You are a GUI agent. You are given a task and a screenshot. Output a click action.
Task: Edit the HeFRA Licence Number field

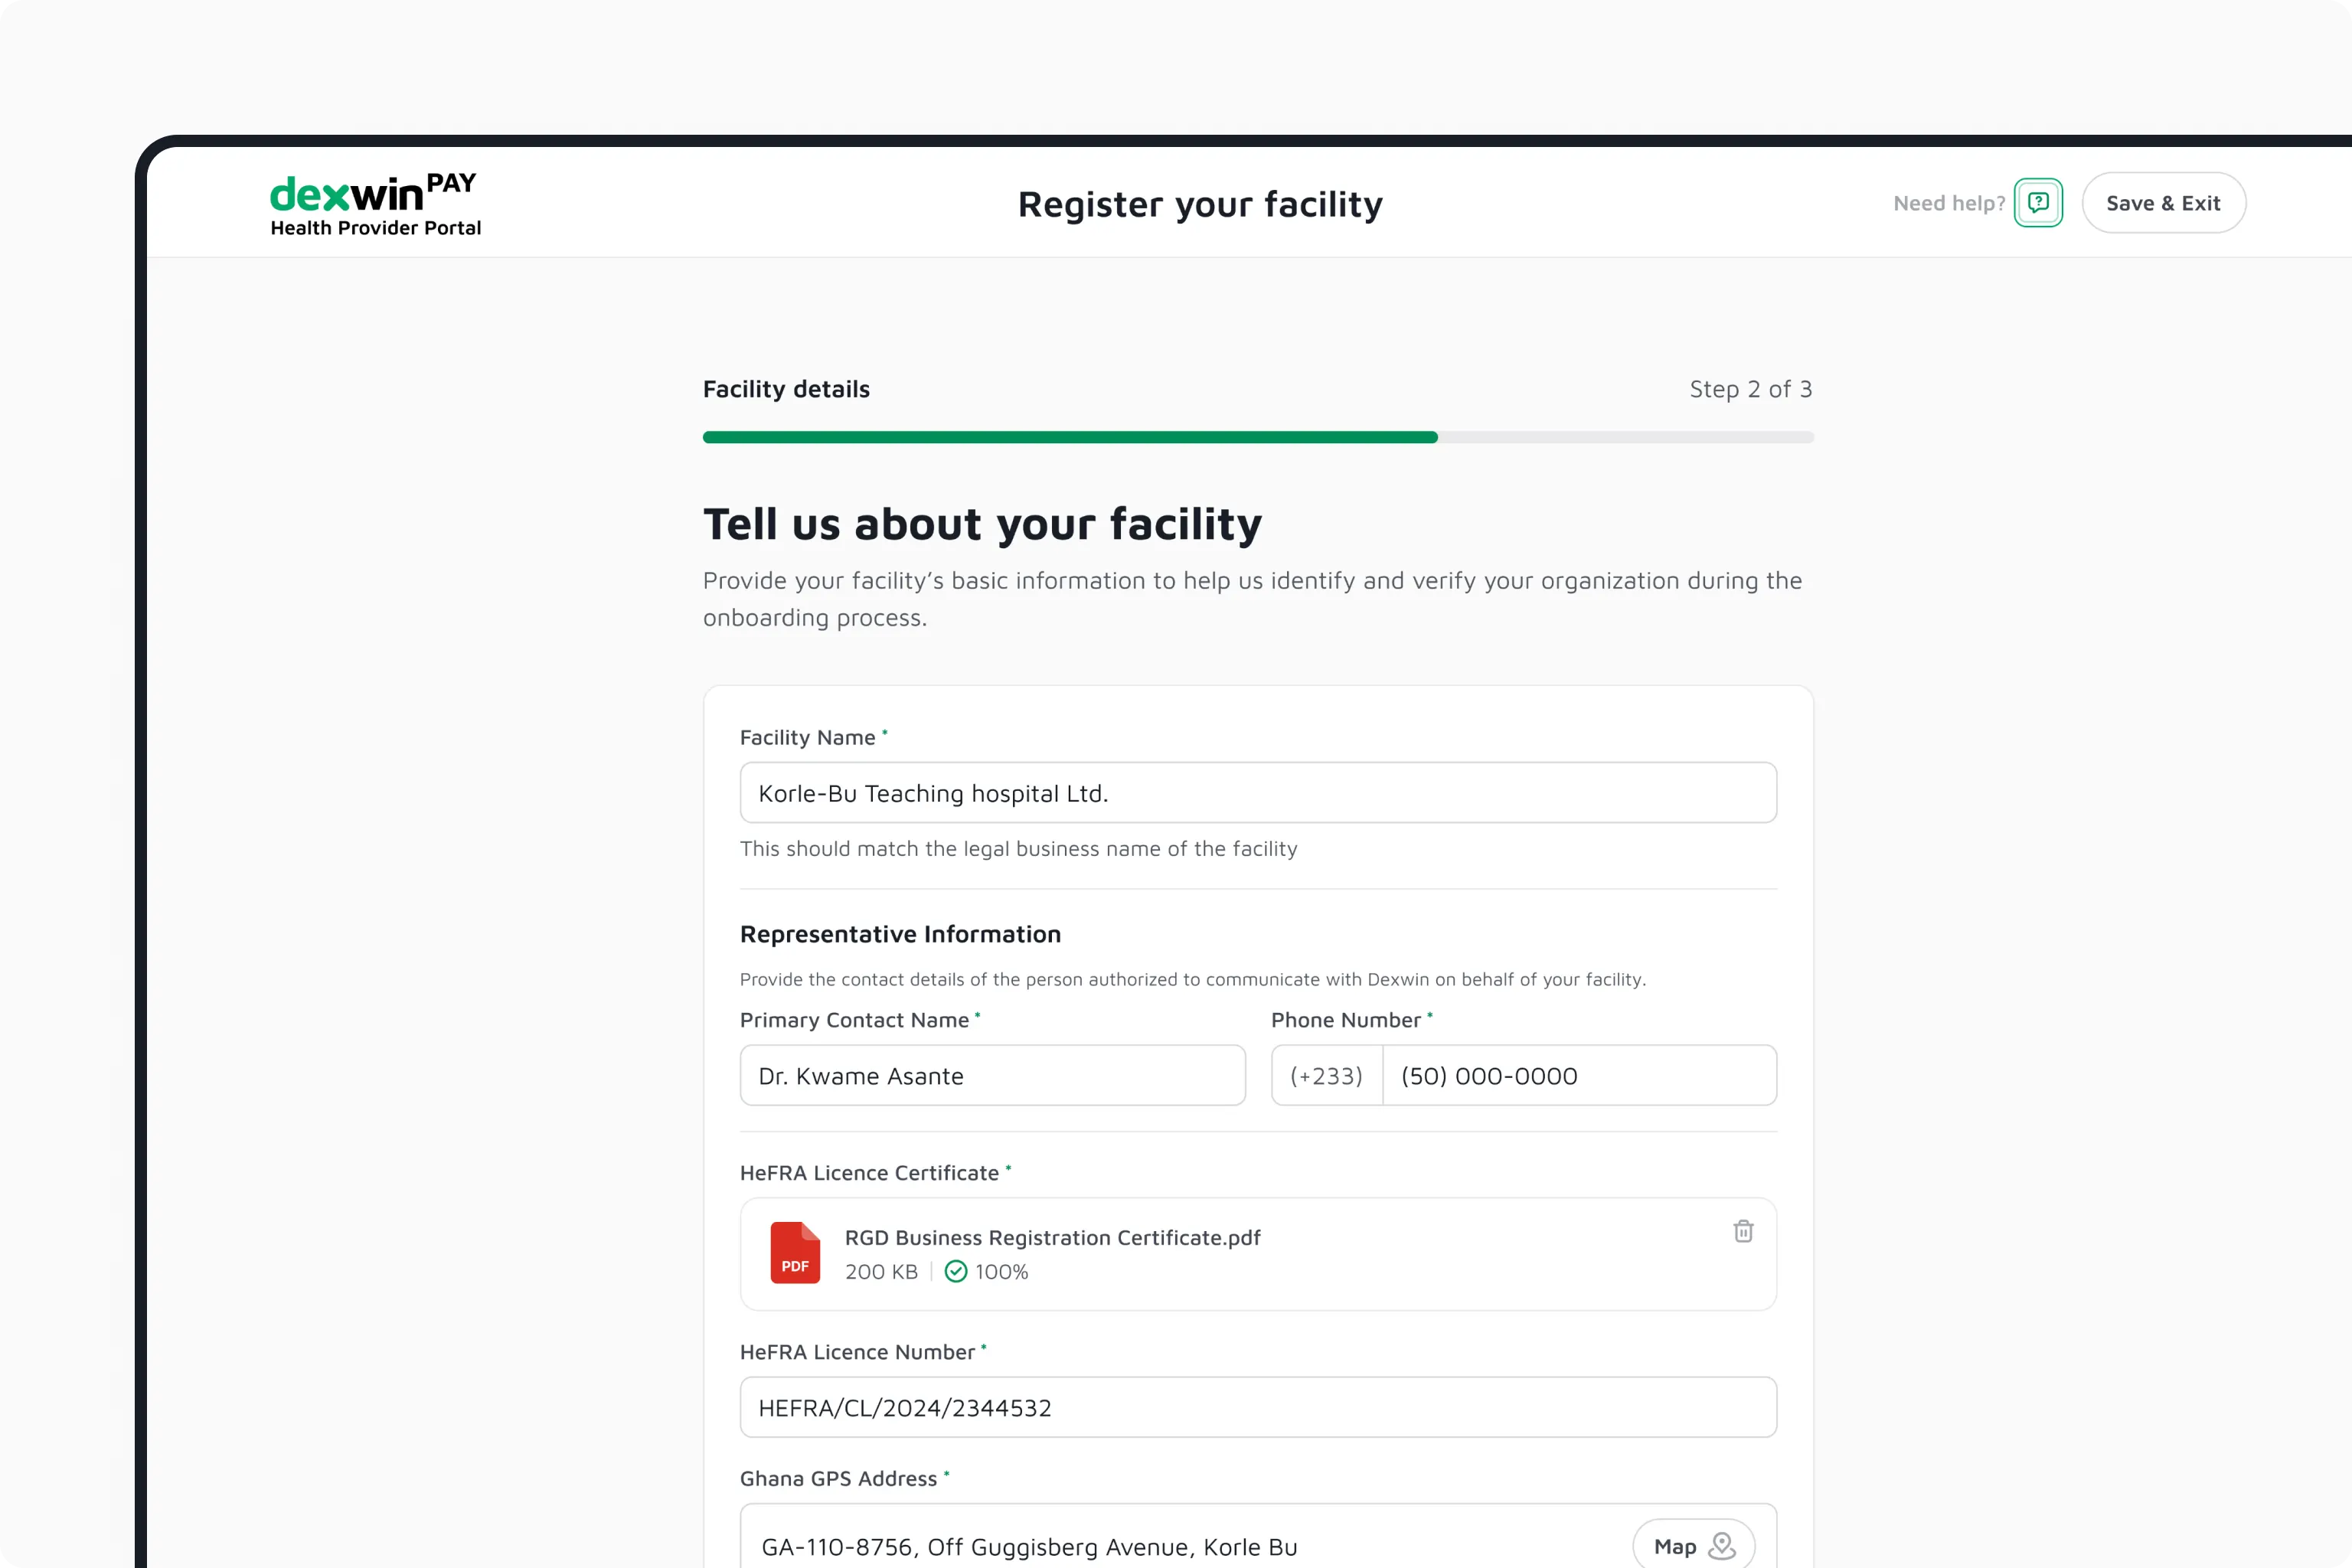click(x=1258, y=1407)
